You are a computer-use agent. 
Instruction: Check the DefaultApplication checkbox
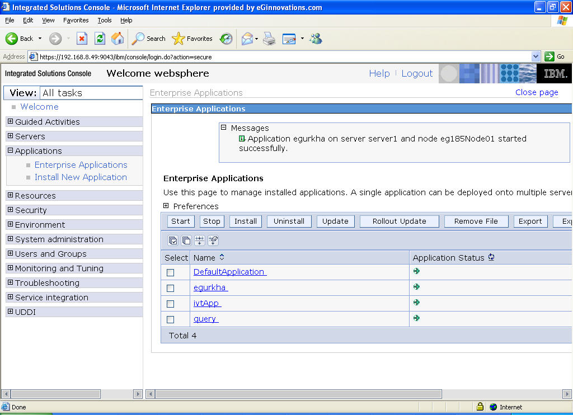[x=170, y=272]
